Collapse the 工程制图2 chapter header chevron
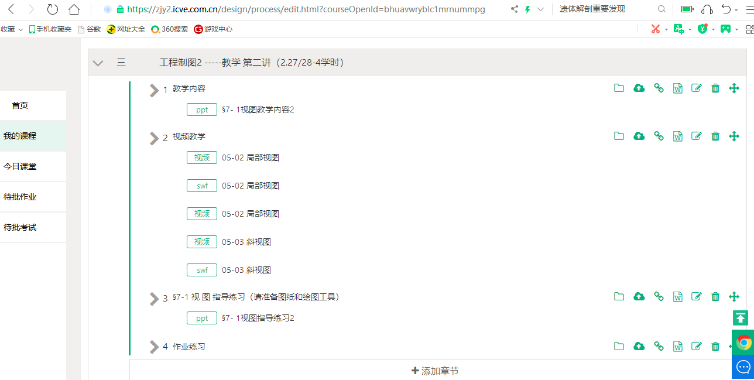This screenshot has height=380, width=754. (x=98, y=63)
